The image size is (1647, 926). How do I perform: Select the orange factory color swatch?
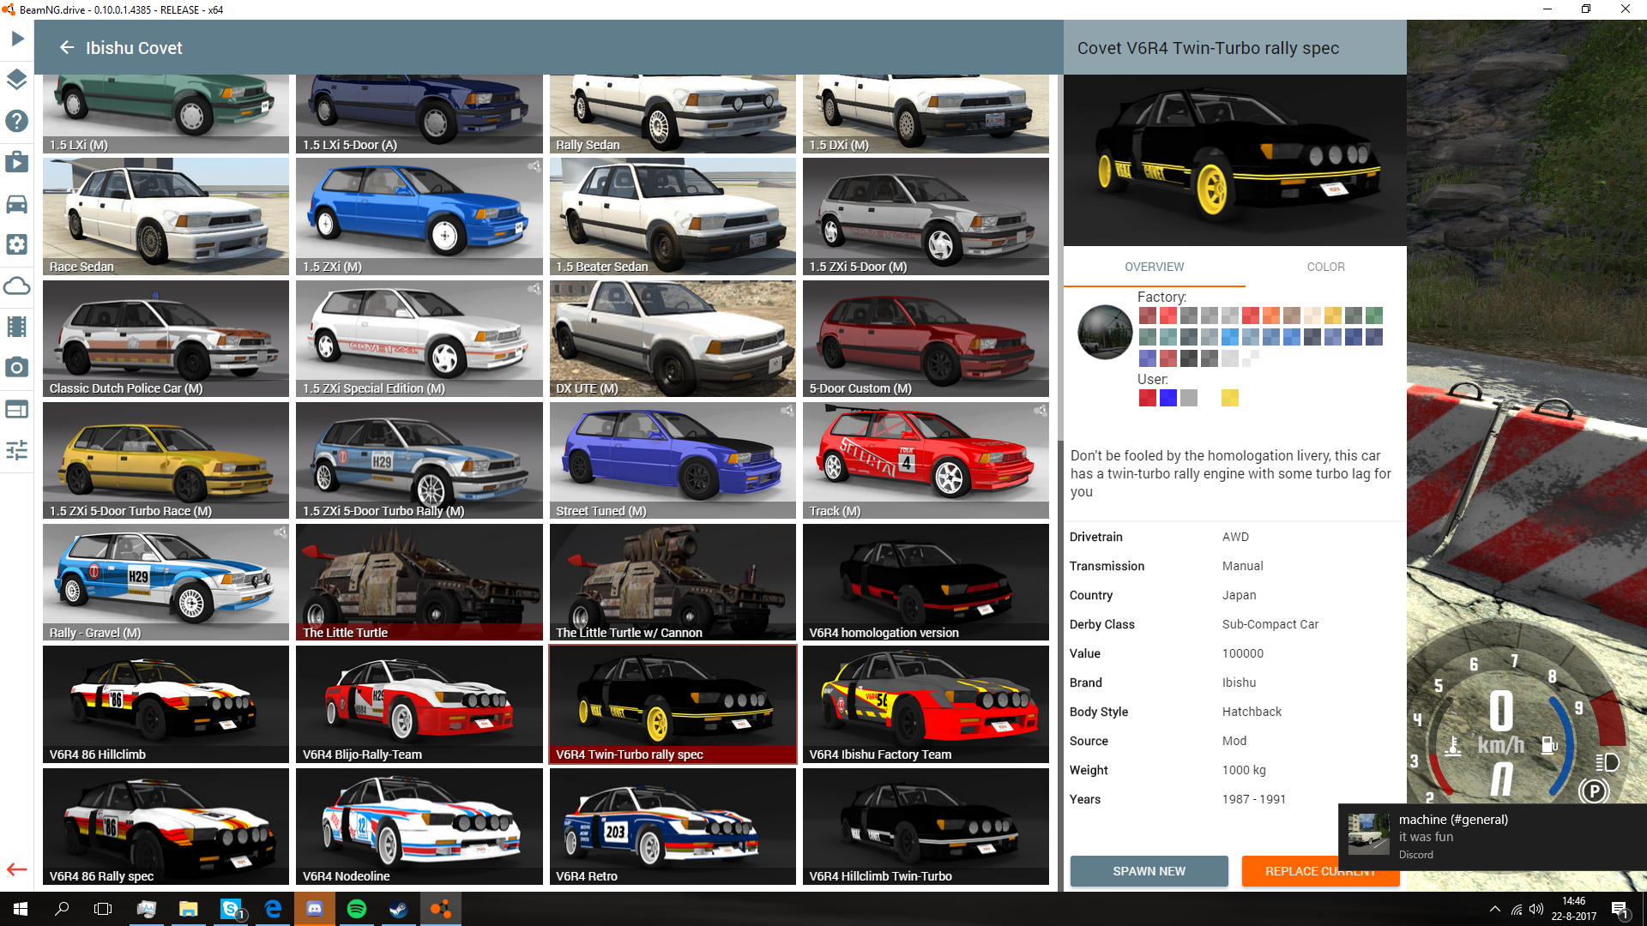point(1270,316)
